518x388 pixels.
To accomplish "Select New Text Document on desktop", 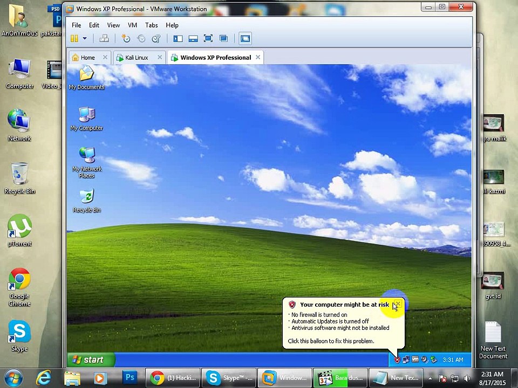I will tap(493, 340).
